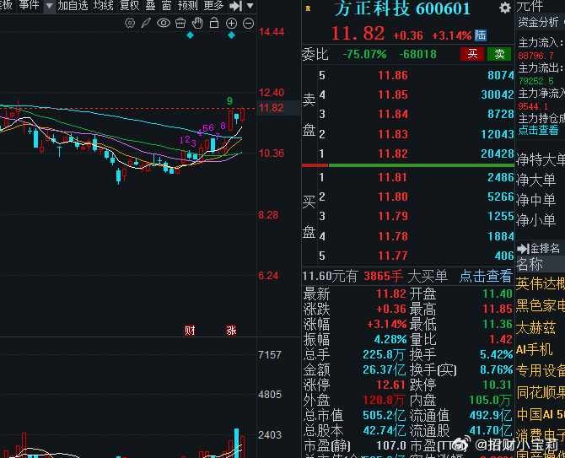This screenshot has height=458, width=565.
Task: Click the 财 event marker on chart
Action: (190, 330)
